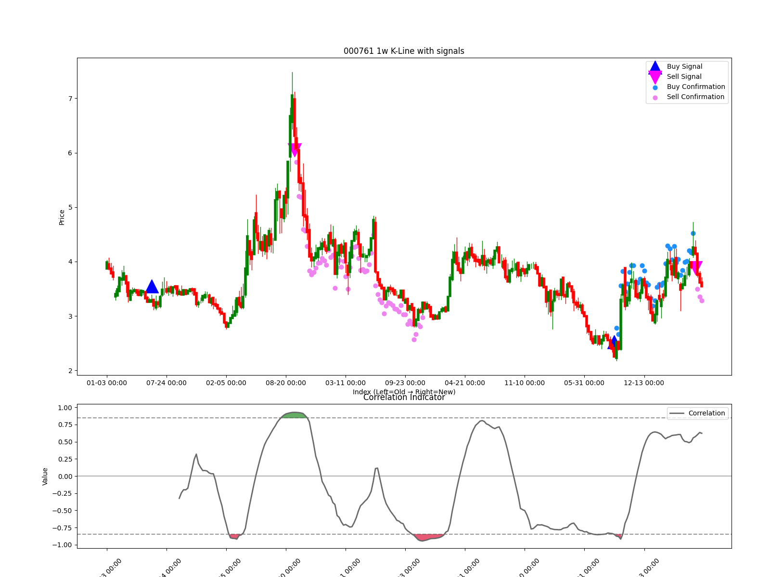
Task: Click the 'Sell Confirmation' legend label
Action: [695, 97]
